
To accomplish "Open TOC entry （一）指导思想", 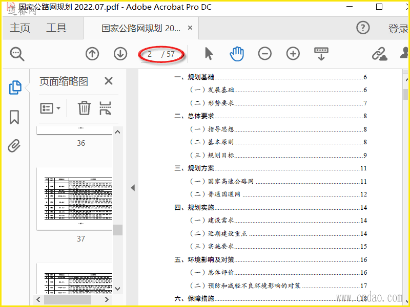I will 278,129.
